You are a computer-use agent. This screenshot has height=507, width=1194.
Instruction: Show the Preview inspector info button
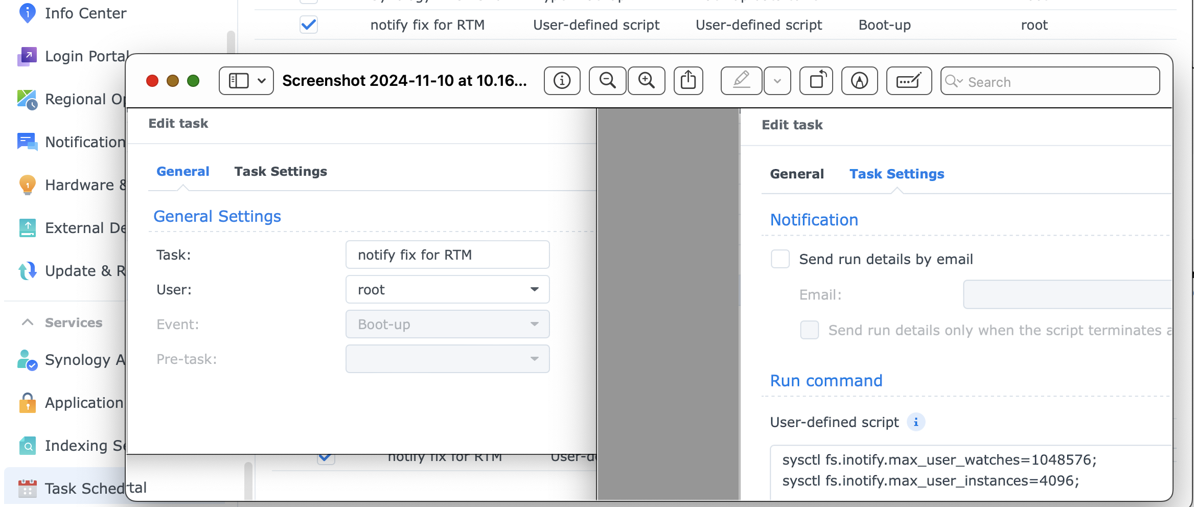(562, 81)
